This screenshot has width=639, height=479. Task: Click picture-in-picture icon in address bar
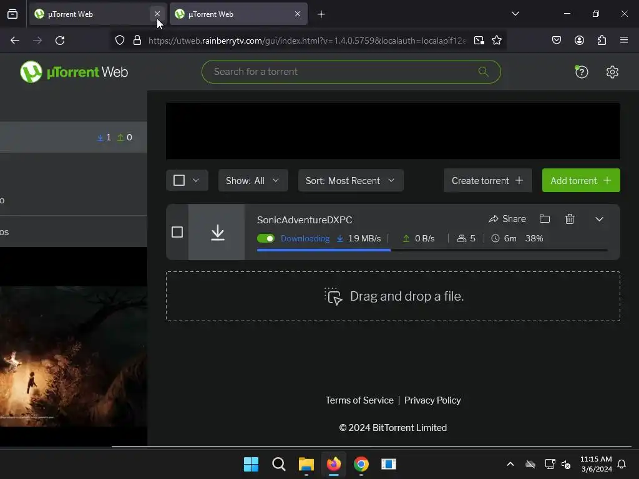pyautogui.click(x=479, y=41)
